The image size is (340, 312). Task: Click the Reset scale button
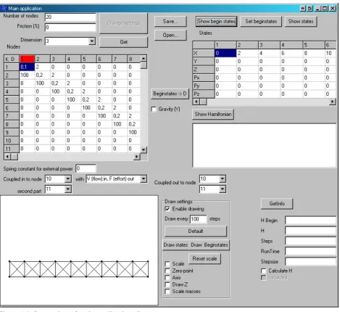point(204,259)
